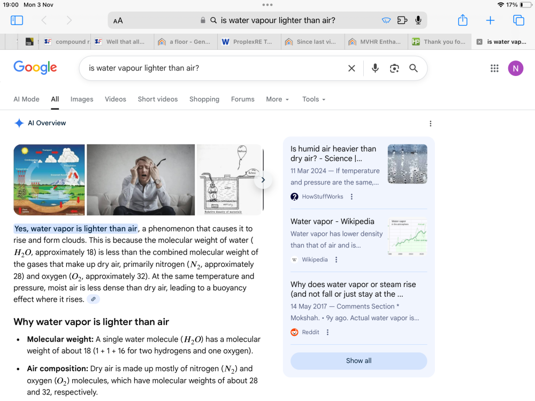
Task: Clear the search query with the X icon
Action: click(x=351, y=68)
